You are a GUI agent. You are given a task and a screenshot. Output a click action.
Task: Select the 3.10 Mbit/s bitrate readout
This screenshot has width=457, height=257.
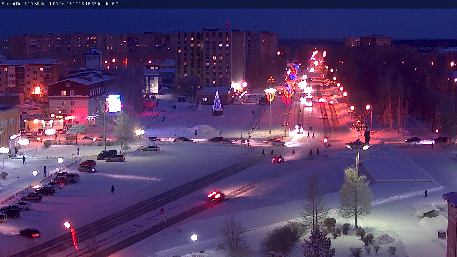pyautogui.click(x=35, y=4)
